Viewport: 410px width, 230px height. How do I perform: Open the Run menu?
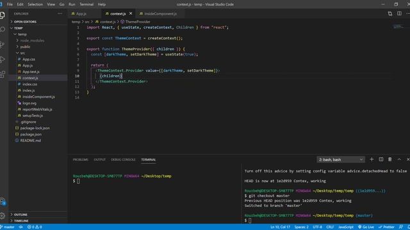tap(72, 4)
